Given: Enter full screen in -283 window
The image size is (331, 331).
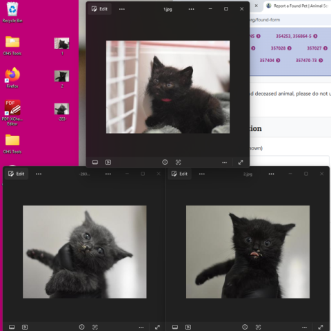Looking at the screenshot, I should click(x=157, y=327).
